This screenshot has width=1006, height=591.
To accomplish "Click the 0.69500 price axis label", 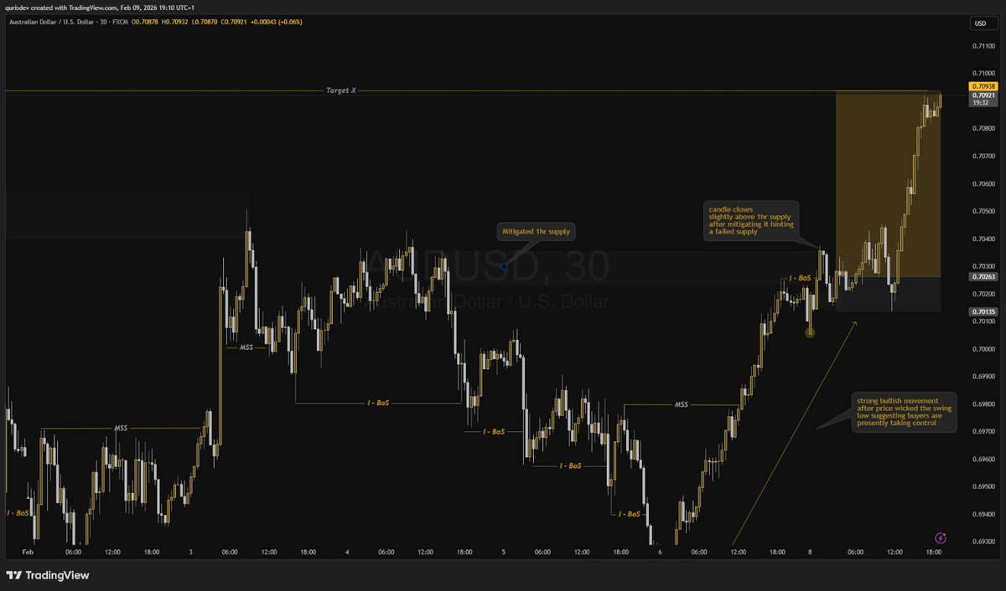I will 984,486.
